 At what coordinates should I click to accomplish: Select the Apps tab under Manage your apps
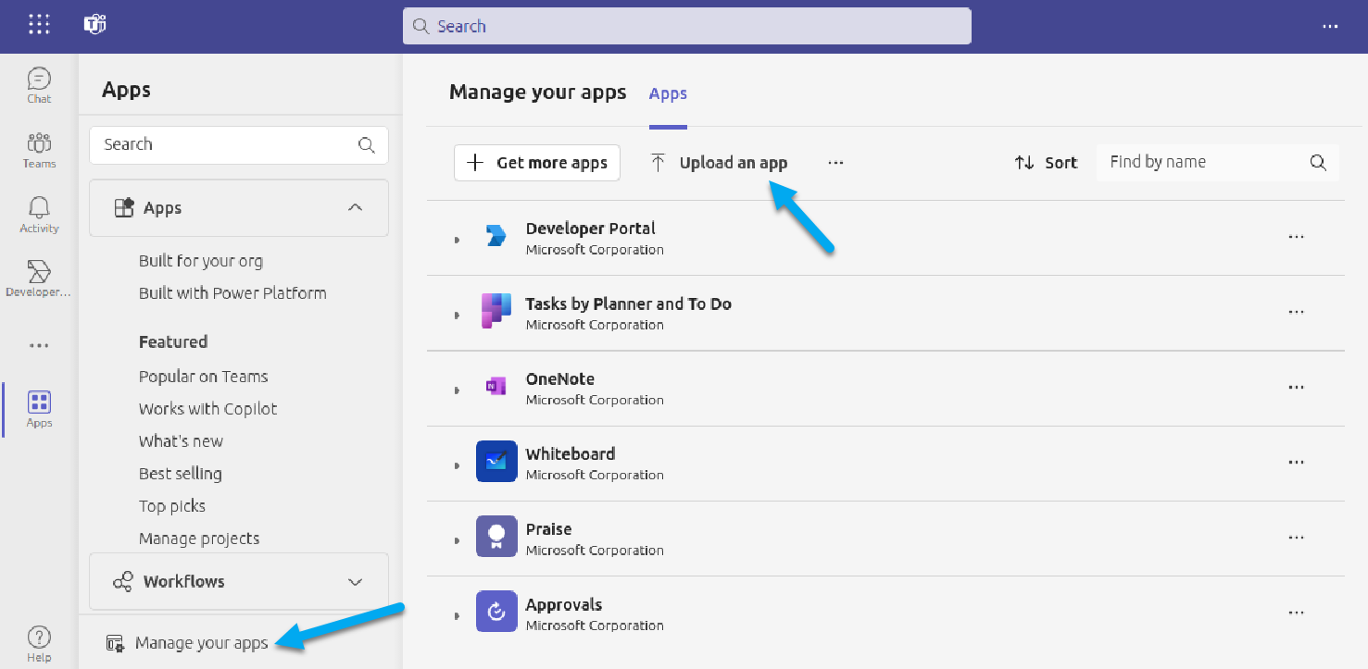pyautogui.click(x=668, y=93)
